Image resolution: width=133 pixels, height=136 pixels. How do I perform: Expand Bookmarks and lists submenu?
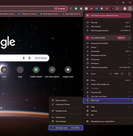coord(108,55)
